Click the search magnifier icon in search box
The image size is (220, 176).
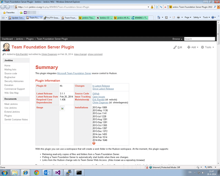215,7
